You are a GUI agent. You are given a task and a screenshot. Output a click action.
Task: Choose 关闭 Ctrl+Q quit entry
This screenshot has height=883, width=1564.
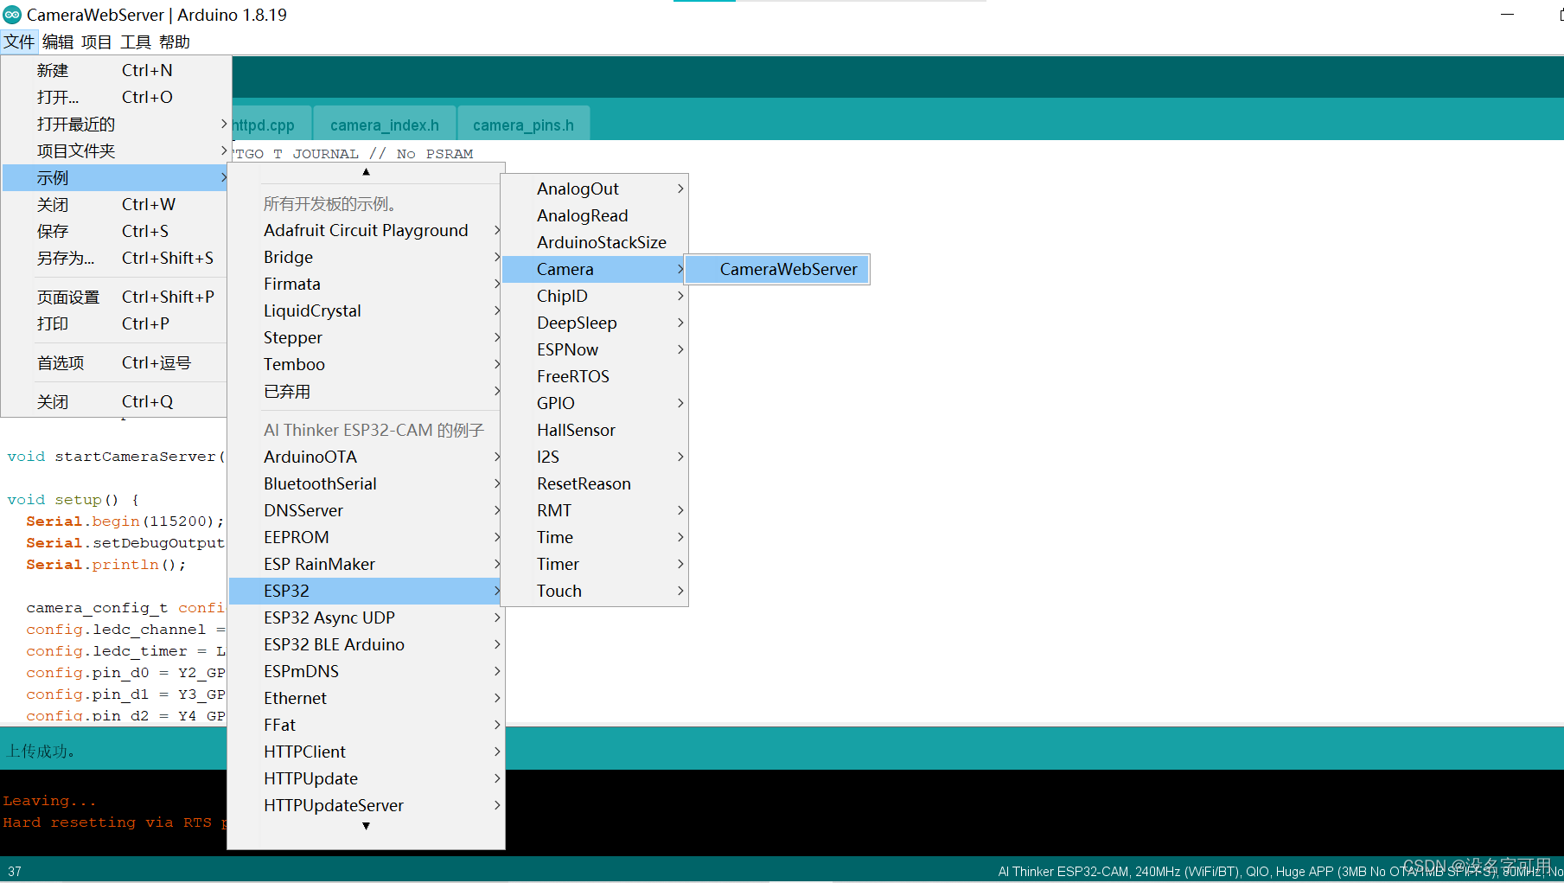[x=116, y=401]
